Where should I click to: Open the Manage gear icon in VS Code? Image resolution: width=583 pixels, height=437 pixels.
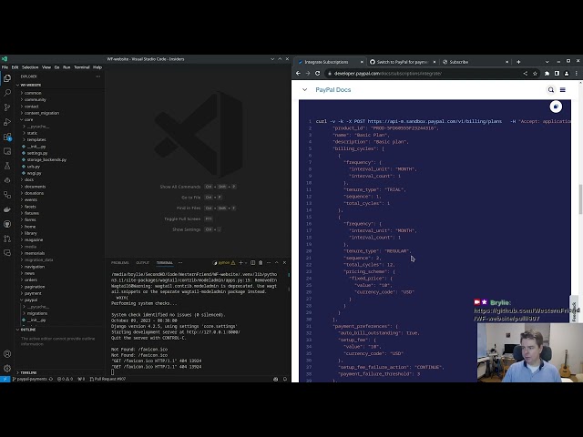[7, 368]
